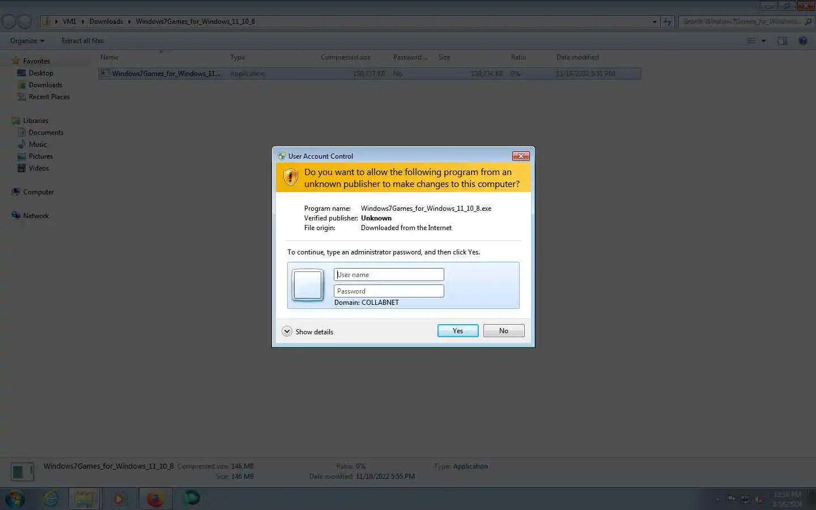The width and height of the screenshot is (816, 510).
Task: Click Explorer Forward navigation button
Action: pos(24,22)
